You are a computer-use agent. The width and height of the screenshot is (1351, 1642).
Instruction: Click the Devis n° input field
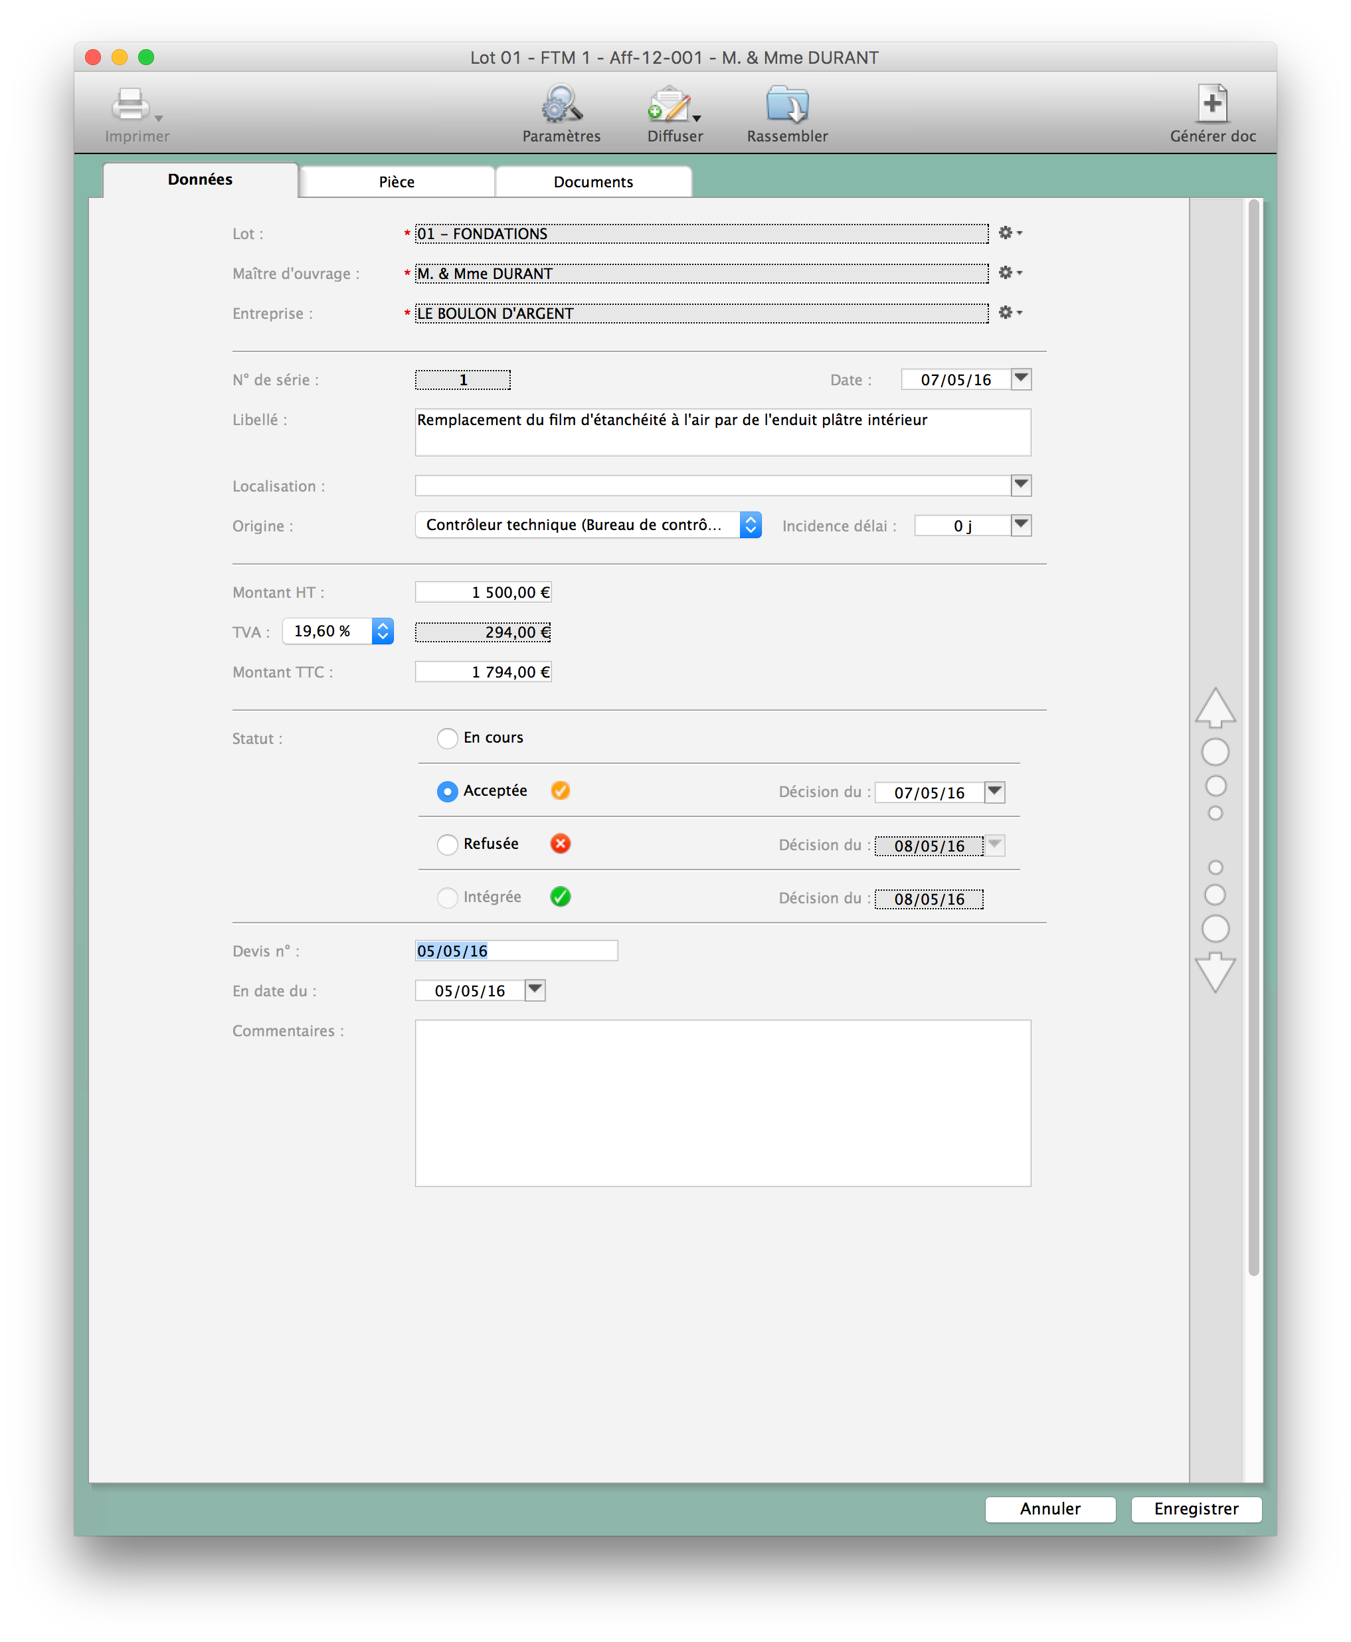click(516, 950)
